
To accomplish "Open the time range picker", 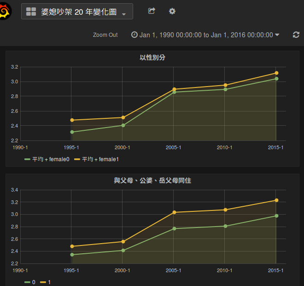I will (x=205, y=35).
